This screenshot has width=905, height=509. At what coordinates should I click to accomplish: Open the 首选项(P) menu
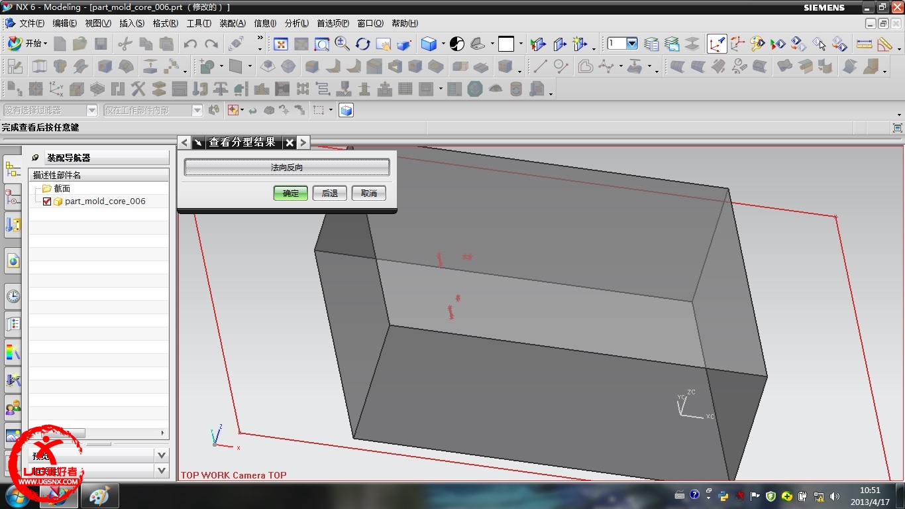[333, 23]
